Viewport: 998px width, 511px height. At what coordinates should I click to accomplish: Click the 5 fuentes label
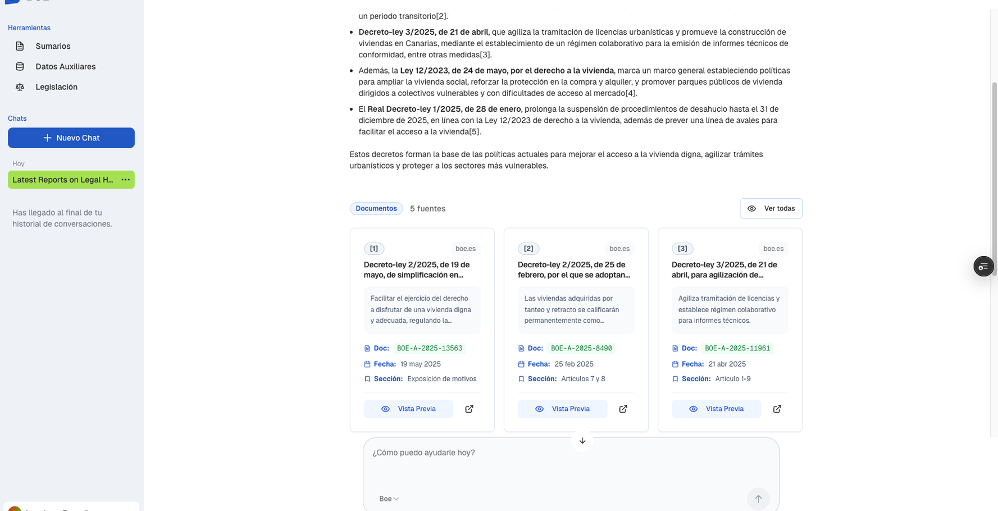(427, 208)
